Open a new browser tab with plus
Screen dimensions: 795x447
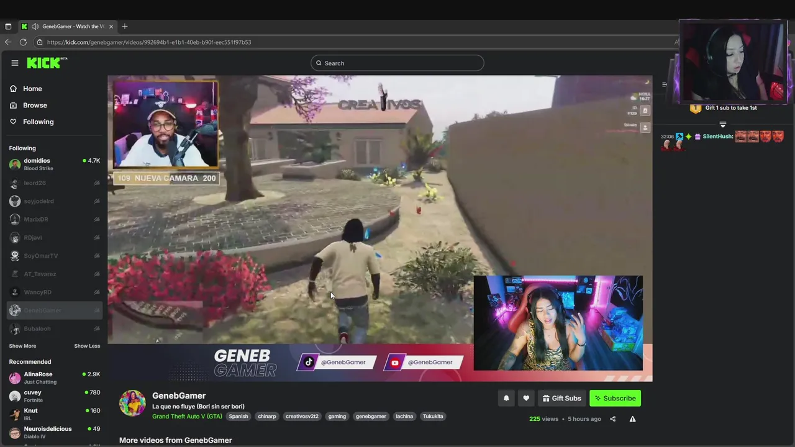coord(125,26)
